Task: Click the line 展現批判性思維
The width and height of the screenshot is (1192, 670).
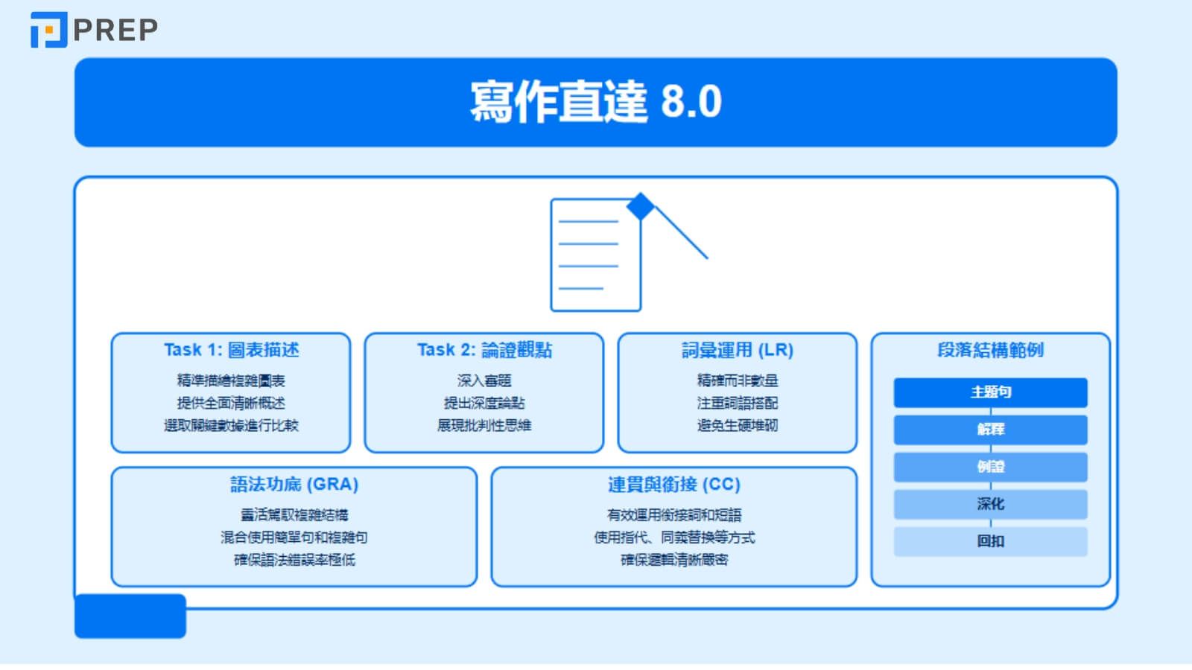Action: [x=484, y=425]
